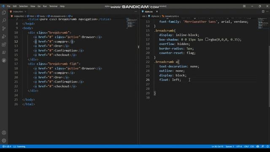Click the UTF-8 encoding in status bar
270x152 pixels.
pyautogui.click(x=239, y=147)
